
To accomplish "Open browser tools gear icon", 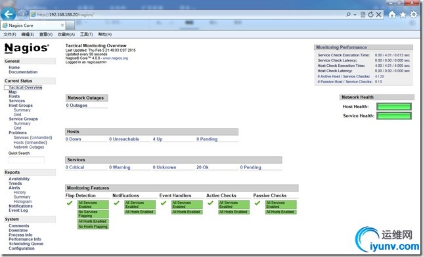I will (x=414, y=14).
